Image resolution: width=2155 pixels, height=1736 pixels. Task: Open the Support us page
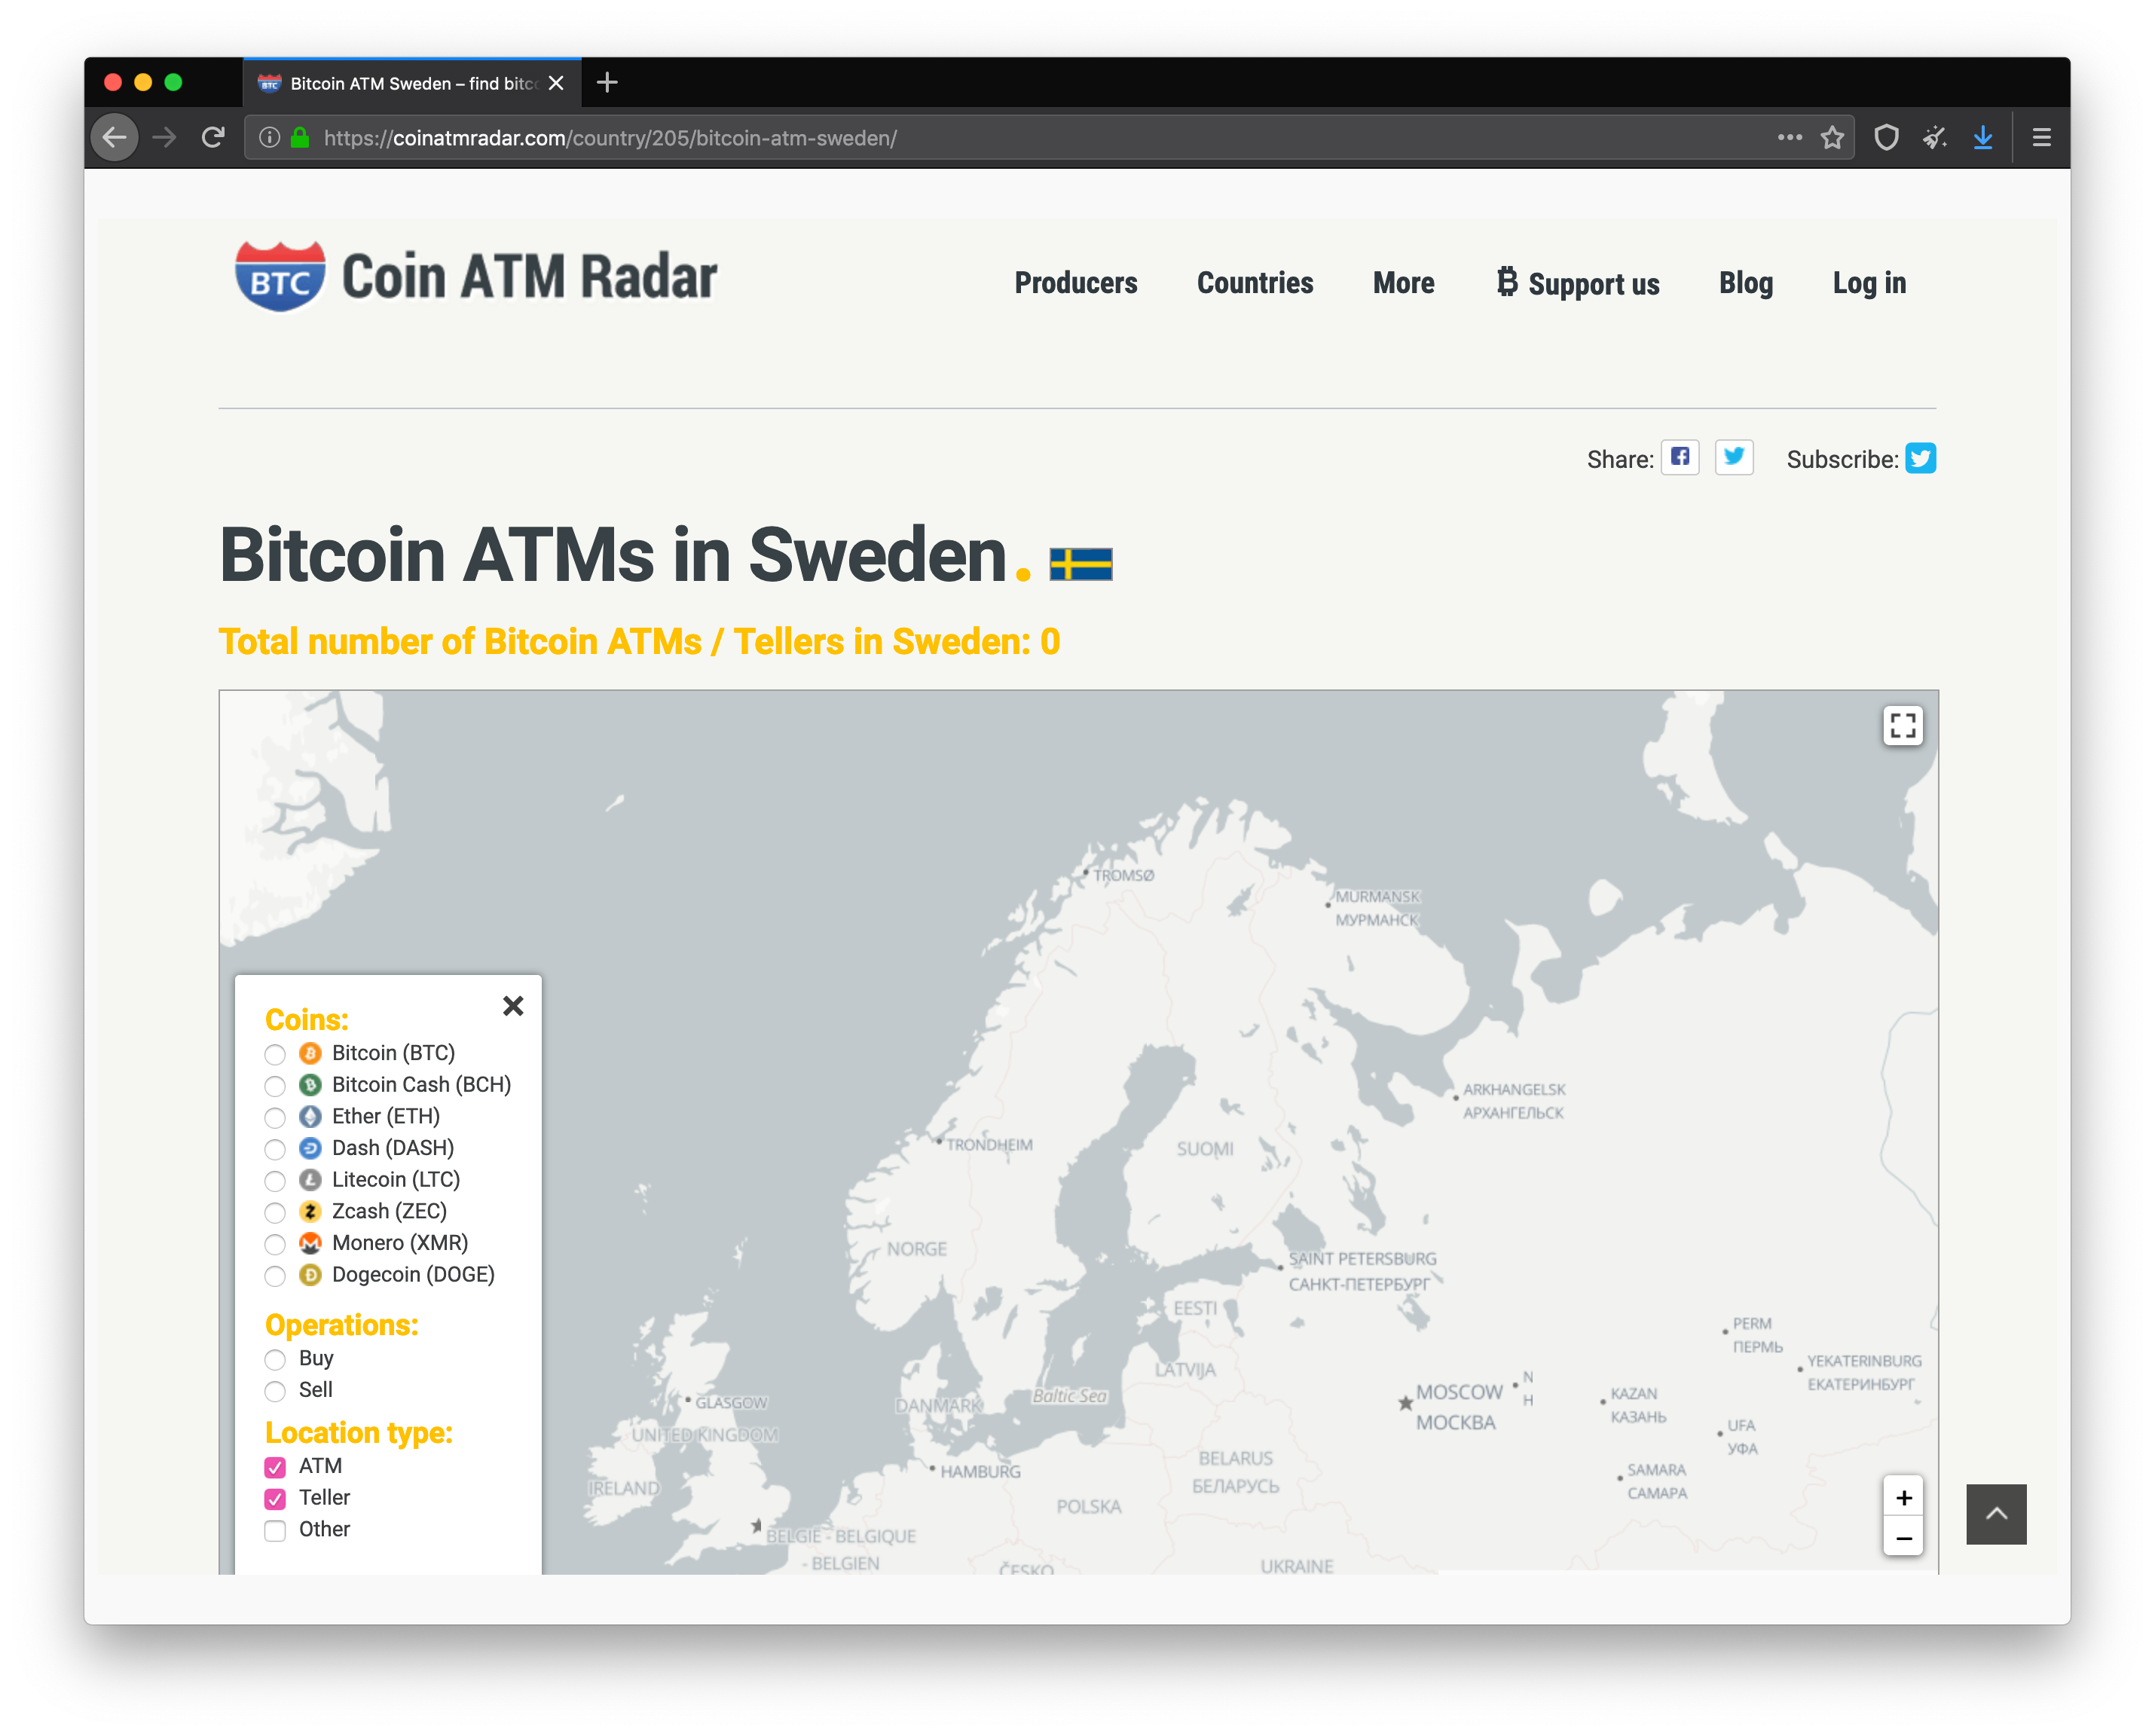(x=1577, y=283)
